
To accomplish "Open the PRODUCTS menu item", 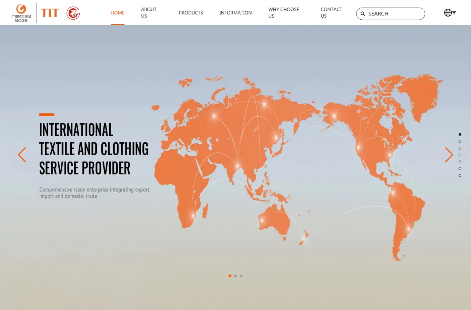I will point(191,13).
